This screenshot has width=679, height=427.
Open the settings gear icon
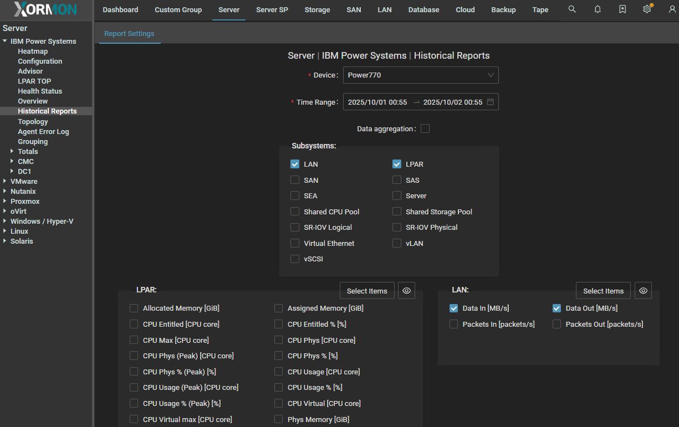click(x=647, y=9)
